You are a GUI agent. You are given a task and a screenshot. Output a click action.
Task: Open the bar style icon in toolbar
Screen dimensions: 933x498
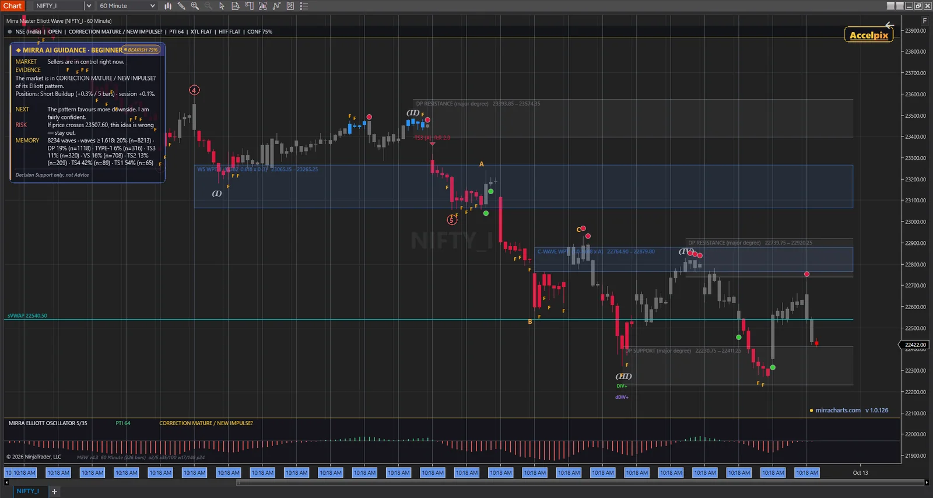coord(168,6)
